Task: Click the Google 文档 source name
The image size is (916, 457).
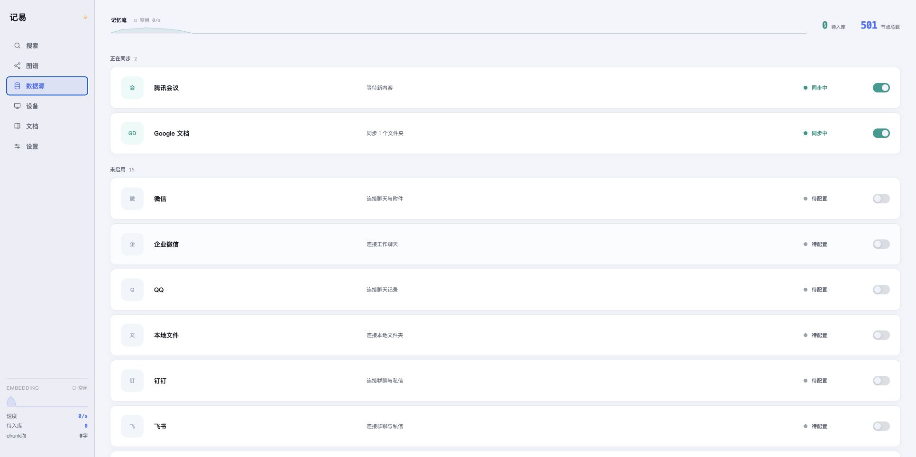Action: click(x=172, y=133)
